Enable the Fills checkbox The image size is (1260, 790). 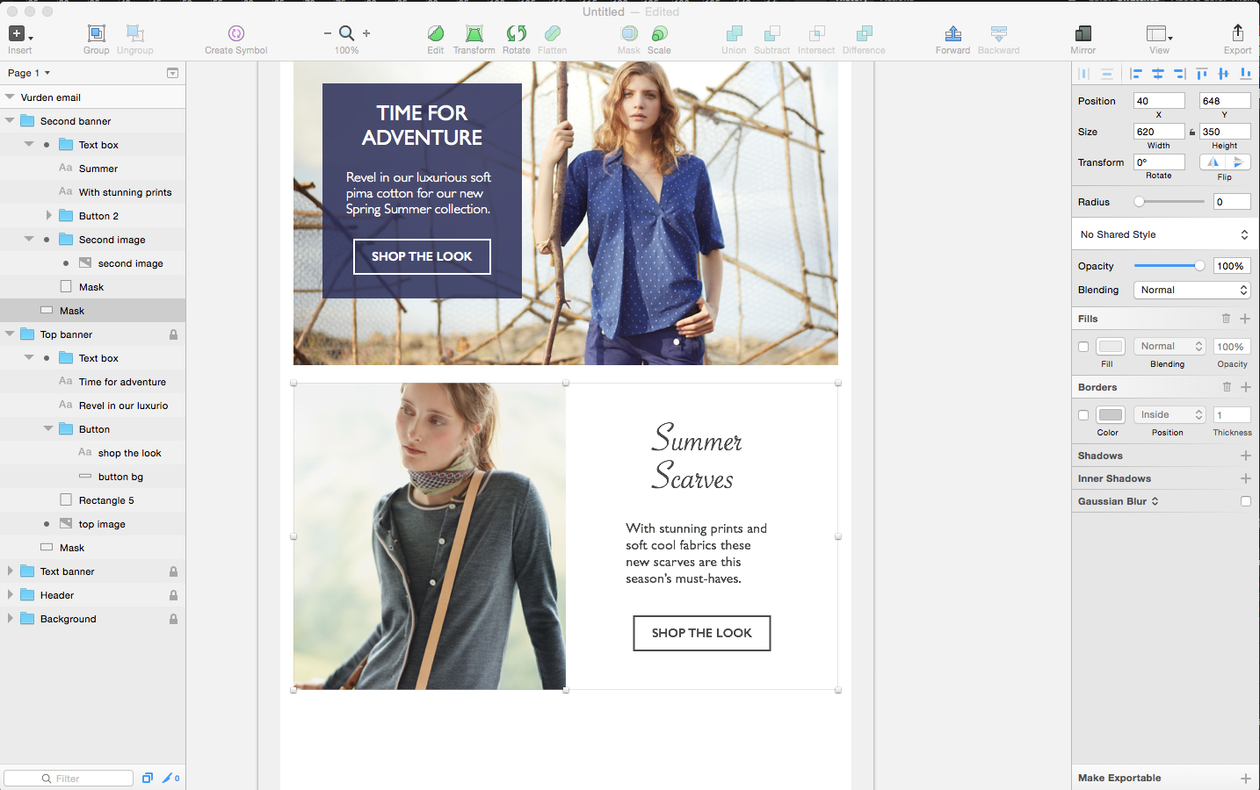[1083, 347]
